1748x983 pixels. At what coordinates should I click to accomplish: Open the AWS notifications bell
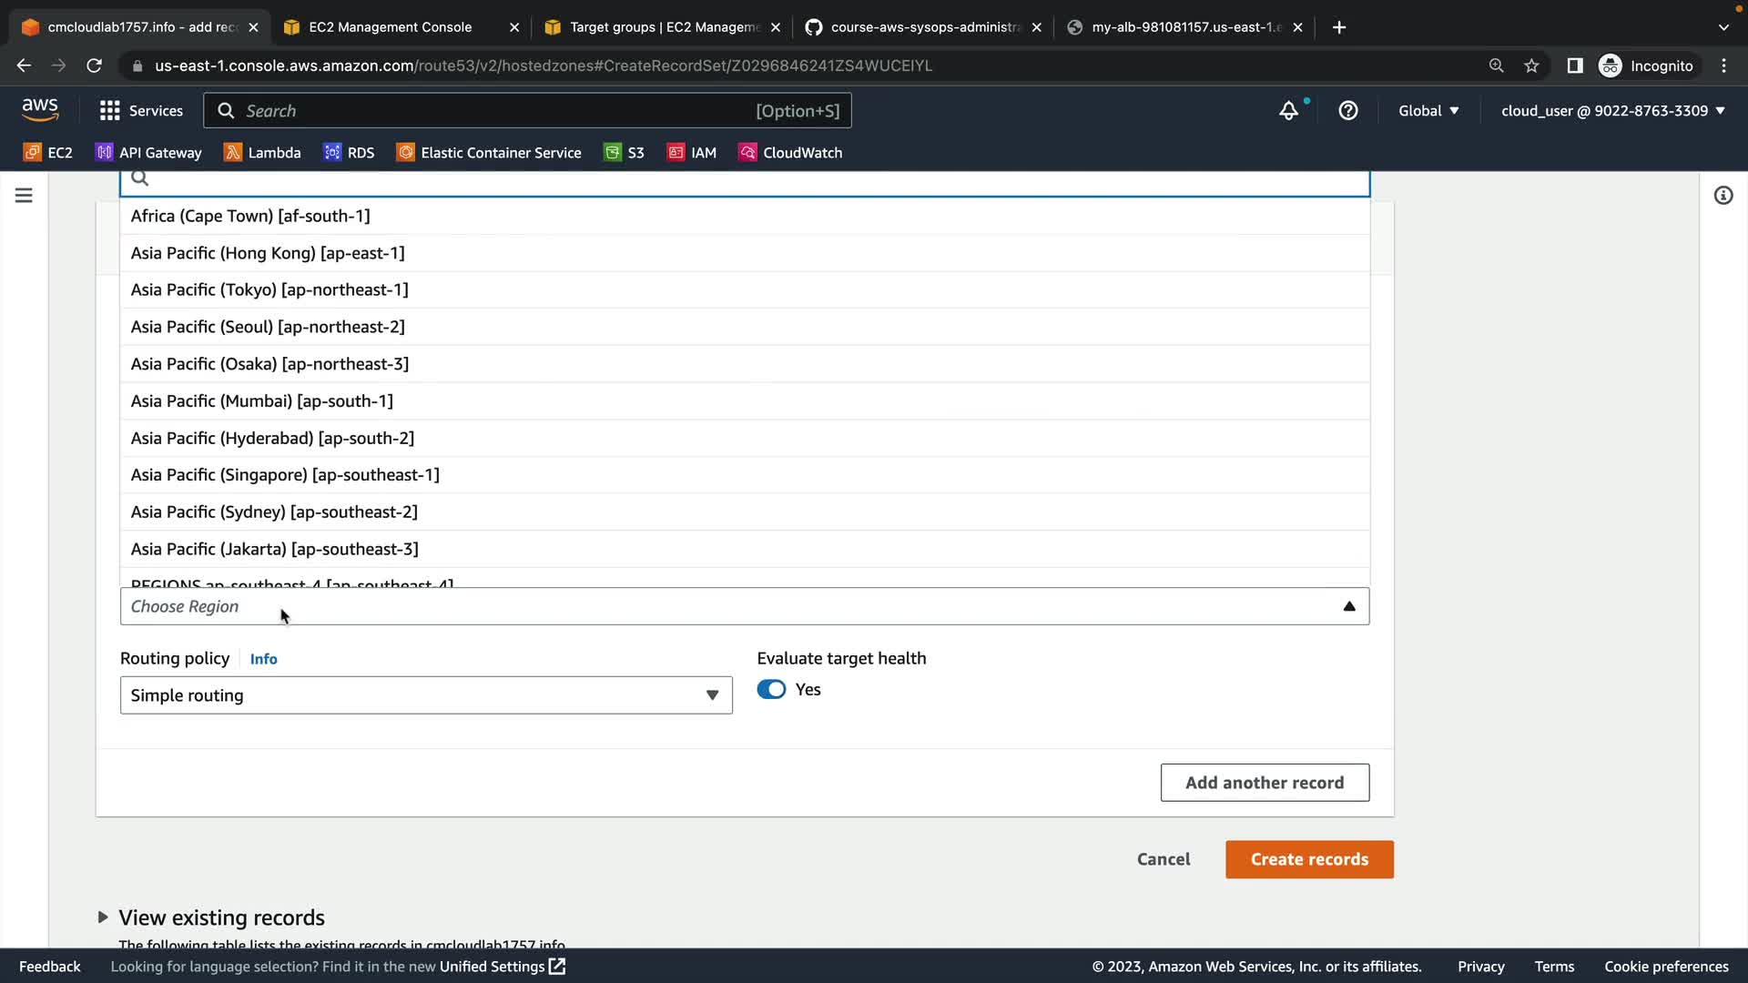click(1288, 111)
